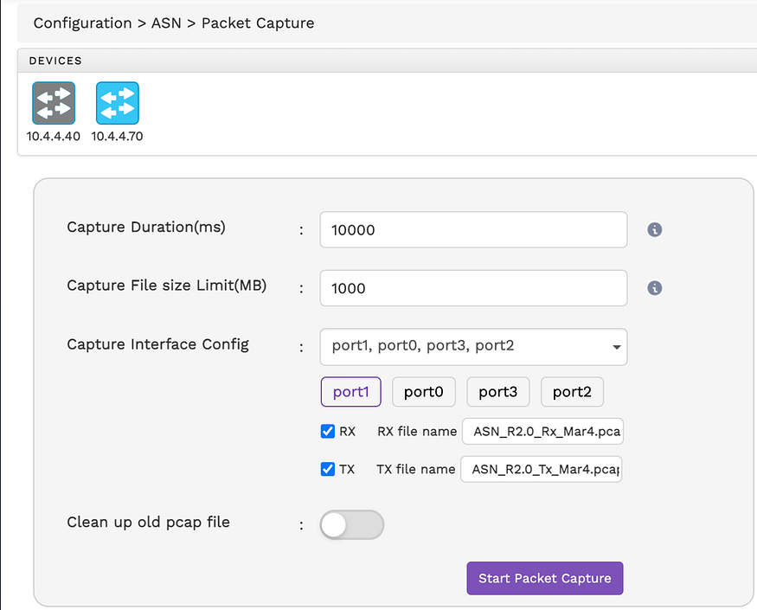
Task: Click the dropdown arrow of the interface selector
Action: tap(617, 347)
